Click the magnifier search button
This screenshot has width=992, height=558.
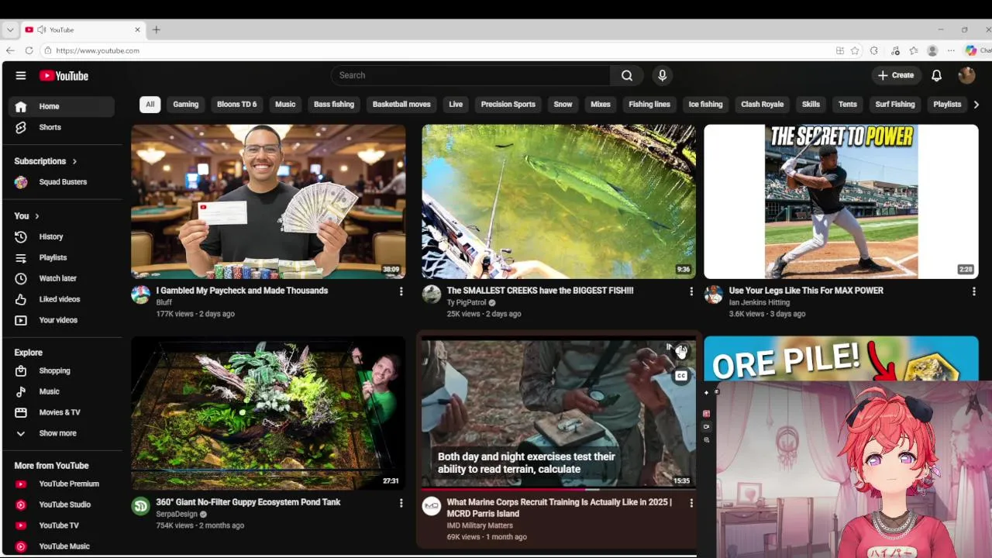(x=627, y=75)
